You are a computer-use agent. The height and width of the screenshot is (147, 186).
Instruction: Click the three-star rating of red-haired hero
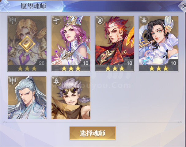point(115,68)
